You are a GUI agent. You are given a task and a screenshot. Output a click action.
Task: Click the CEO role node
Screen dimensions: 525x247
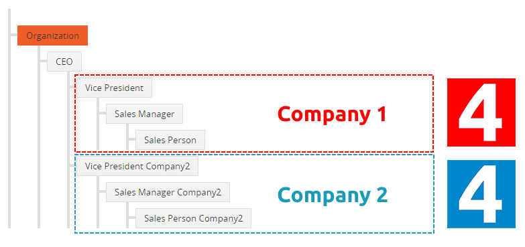click(64, 62)
